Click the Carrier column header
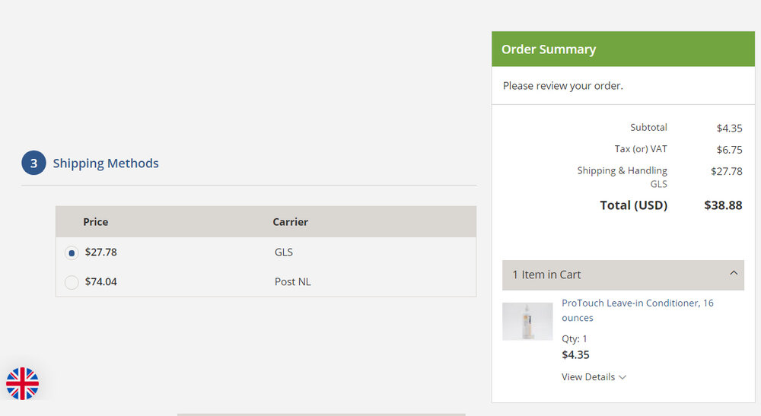 tap(290, 222)
